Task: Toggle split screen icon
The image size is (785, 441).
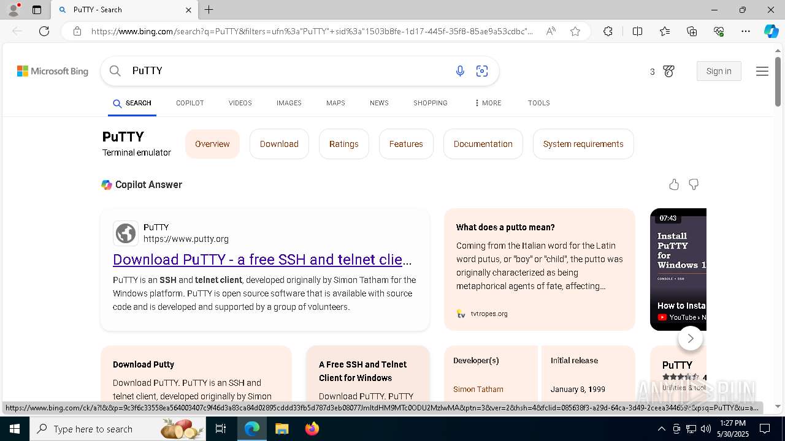Action: coord(637,31)
